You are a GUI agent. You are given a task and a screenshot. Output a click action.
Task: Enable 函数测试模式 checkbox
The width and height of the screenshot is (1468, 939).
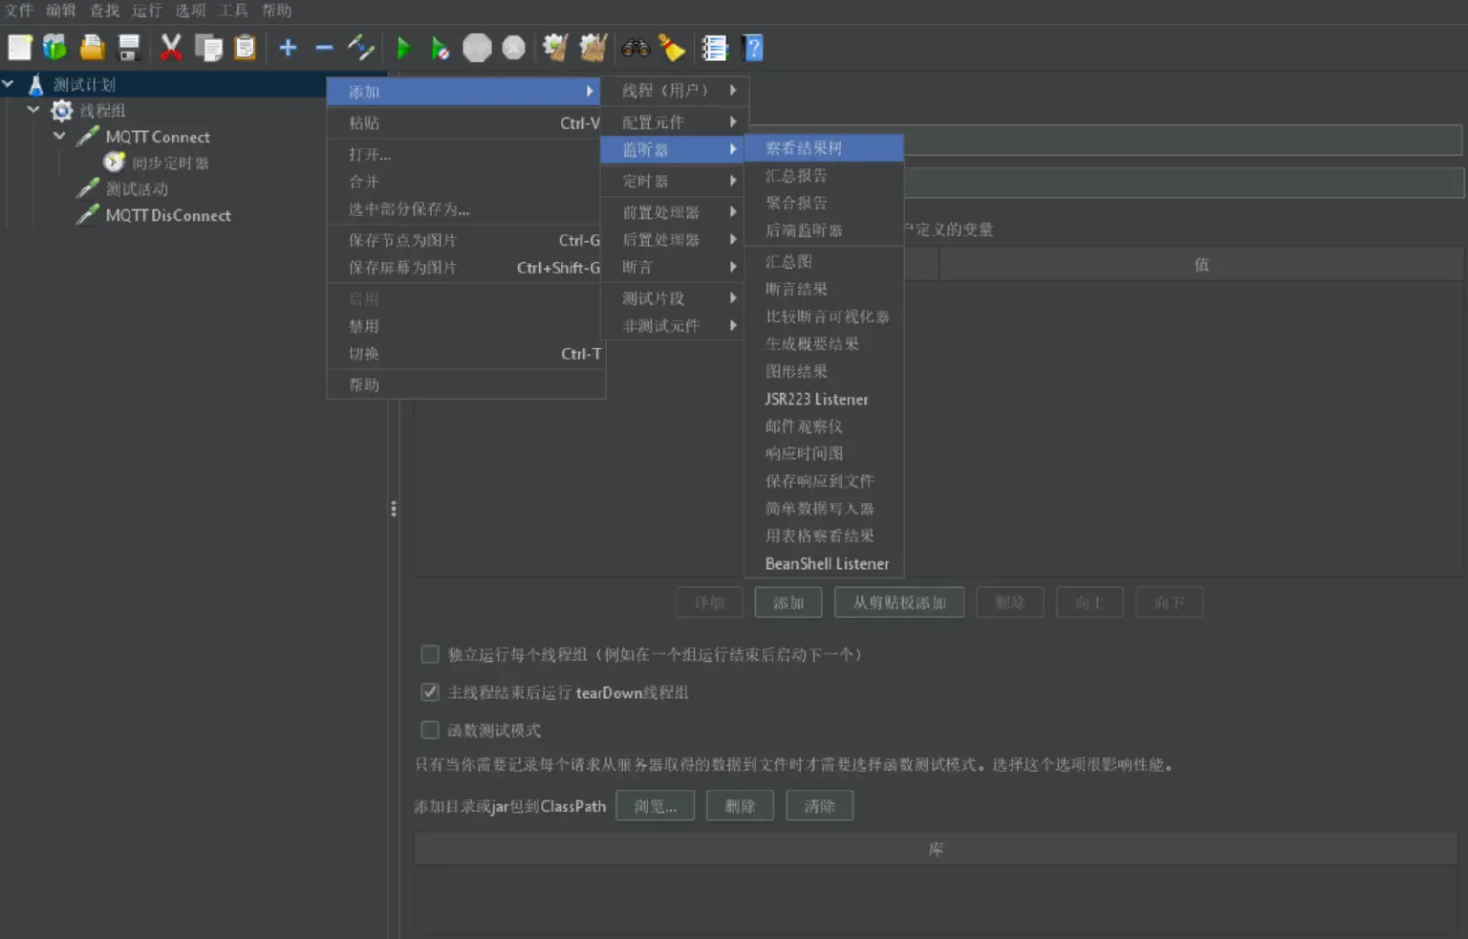click(429, 730)
